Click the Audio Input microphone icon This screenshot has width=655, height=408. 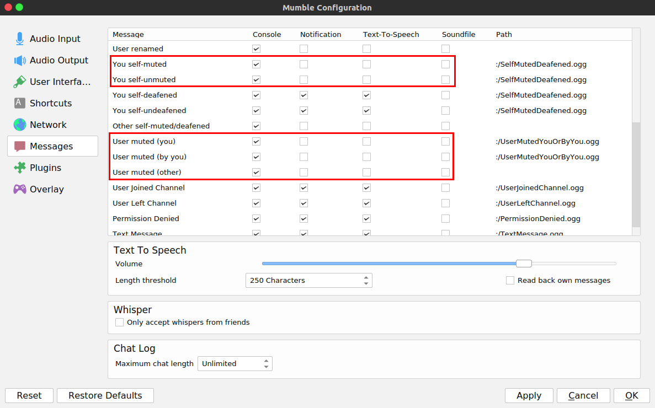coord(19,39)
